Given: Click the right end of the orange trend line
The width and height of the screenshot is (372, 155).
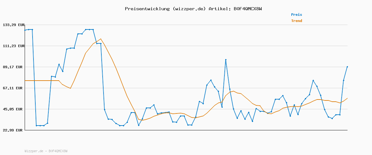Looking at the screenshot, I should pyautogui.click(x=347, y=98).
